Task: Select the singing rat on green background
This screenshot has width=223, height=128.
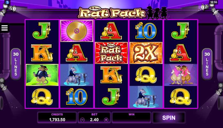Action: pos(42,75)
